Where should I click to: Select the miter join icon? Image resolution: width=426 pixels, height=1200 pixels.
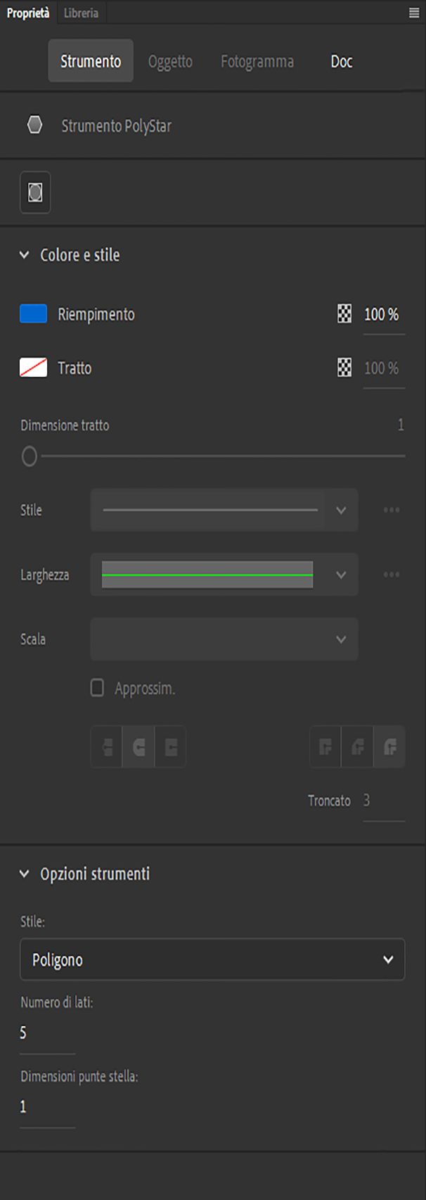coord(325,746)
